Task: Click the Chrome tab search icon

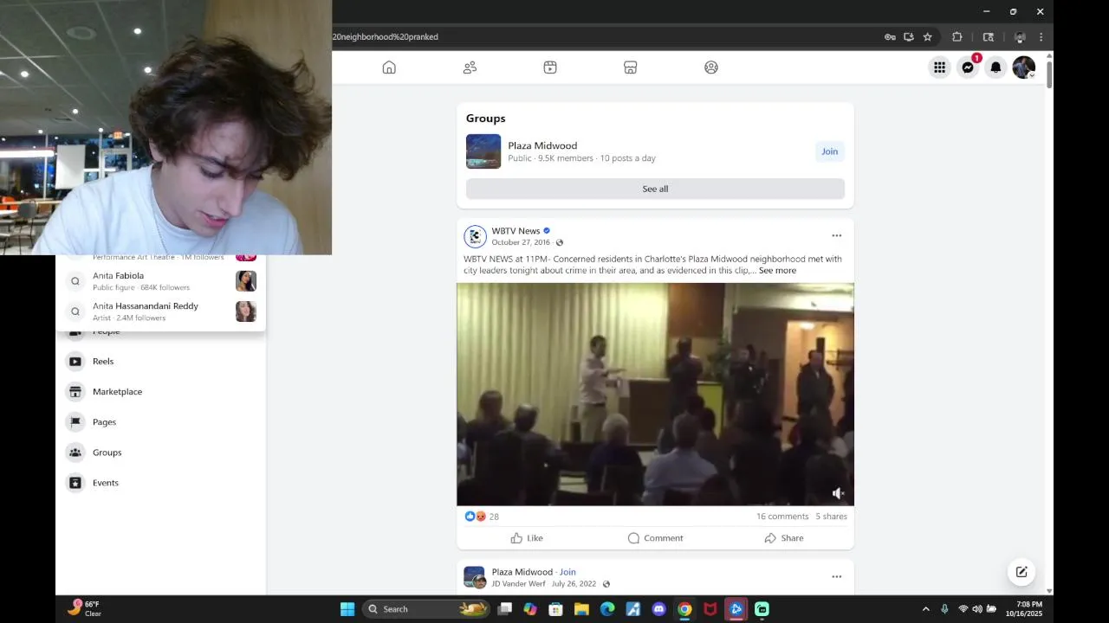Action: [x=989, y=37]
